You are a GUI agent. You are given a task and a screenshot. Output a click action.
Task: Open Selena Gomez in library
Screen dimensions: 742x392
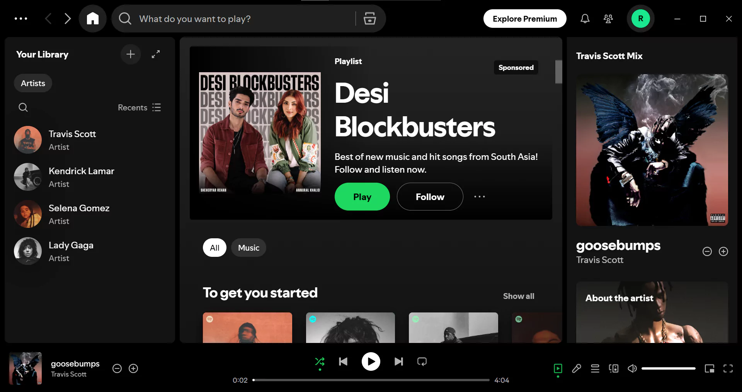[x=90, y=214]
